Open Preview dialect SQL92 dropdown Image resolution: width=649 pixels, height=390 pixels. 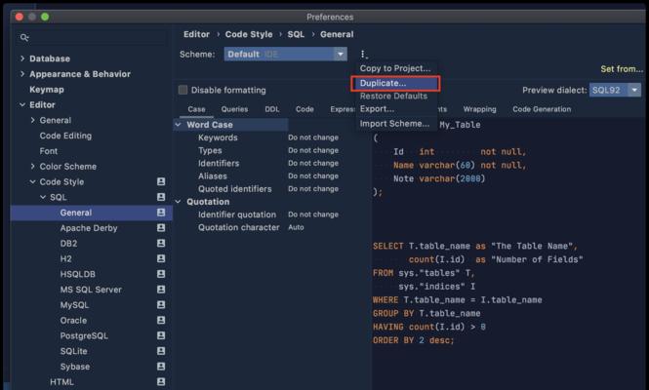(615, 90)
